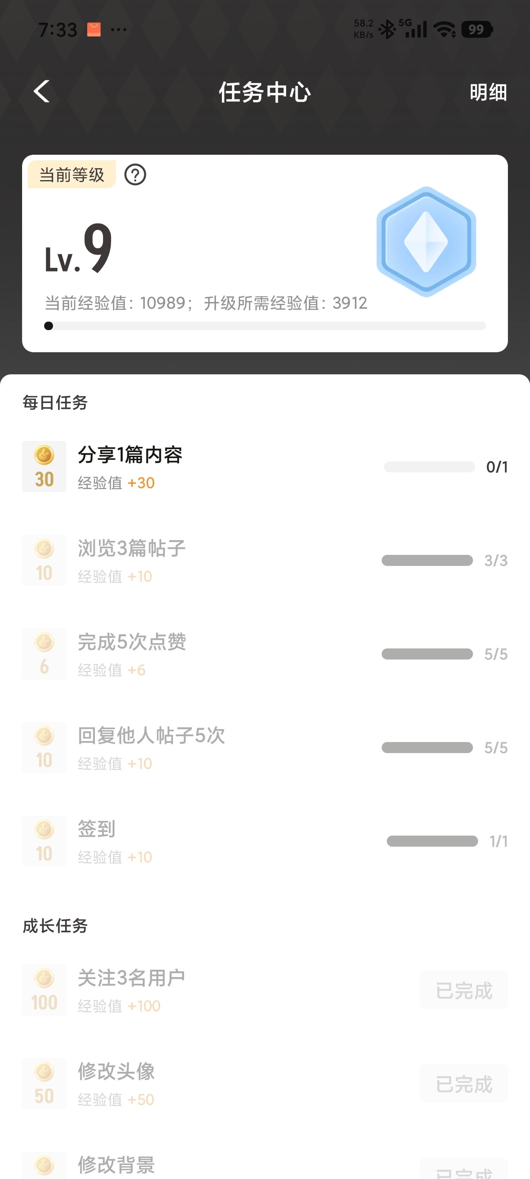Select the 分享1篇内容 task
This screenshot has height=1179, width=530.
tap(130, 455)
